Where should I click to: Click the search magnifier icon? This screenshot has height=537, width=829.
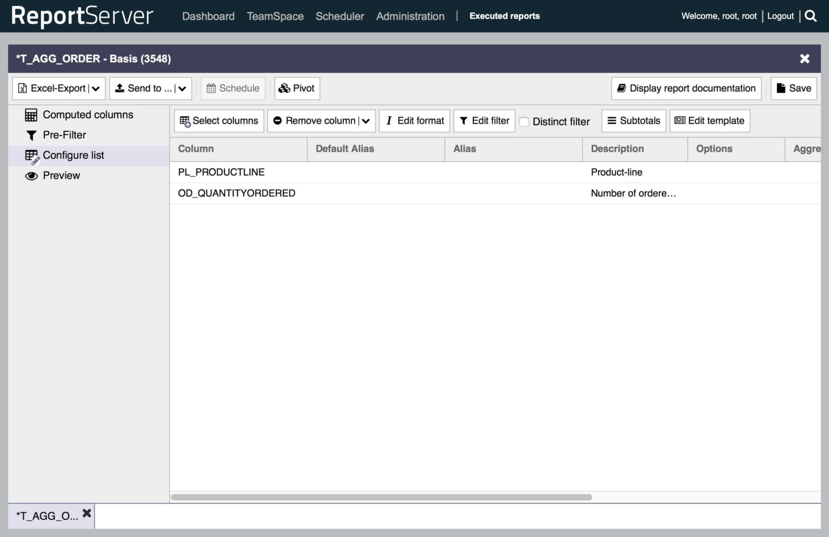[x=811, y=16]
